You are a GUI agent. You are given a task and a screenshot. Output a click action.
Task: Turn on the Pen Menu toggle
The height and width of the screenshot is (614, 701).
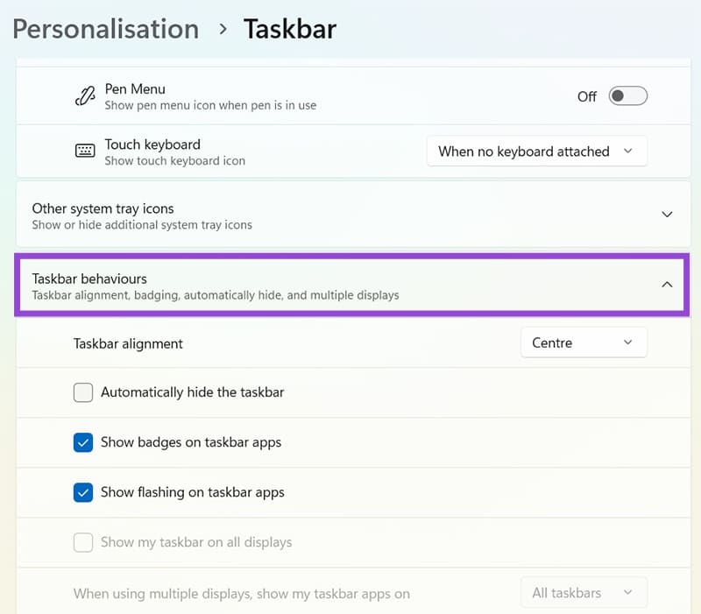[627, 96]
